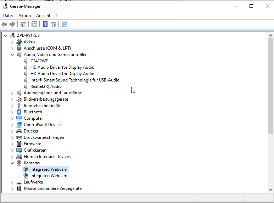Collapse the Audio, Video und Gamecontroller node

pos(12,55)
